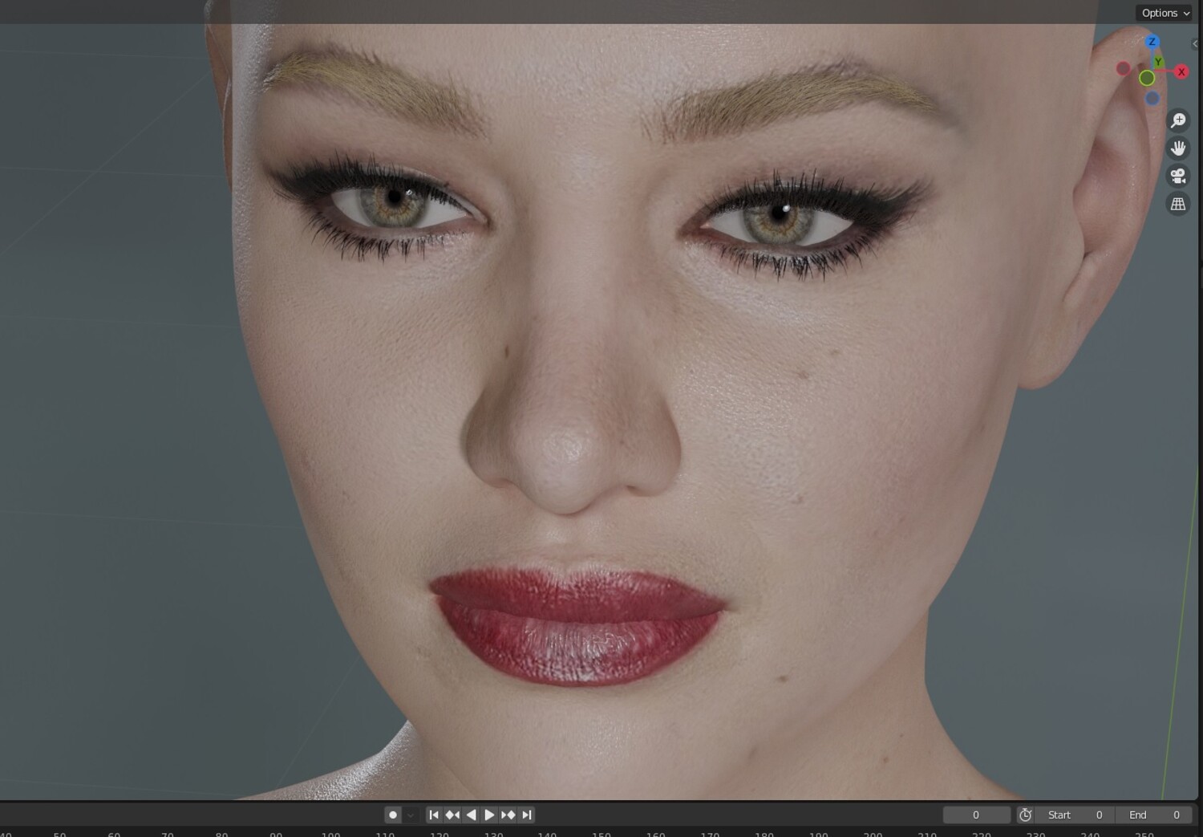Click the current frame number field
Viewport: 1203px width, 837px height.
tap(976, 815)
